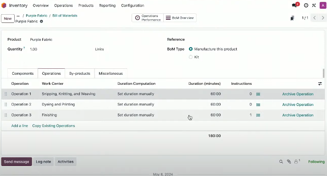Viewport: 327px width, 176px height.
Task: Open Bill of Materials breadcrumb link
Action: coord(65,16)
